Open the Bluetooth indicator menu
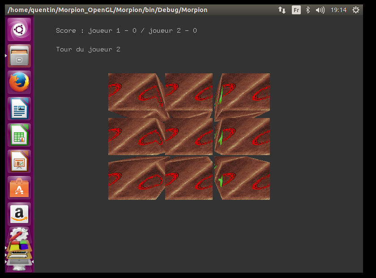 [308, 10]
